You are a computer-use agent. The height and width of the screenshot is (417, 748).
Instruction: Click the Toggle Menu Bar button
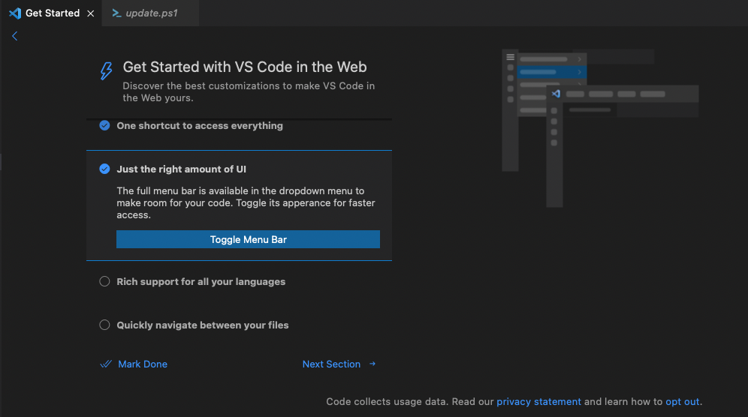tap(248, 239)
